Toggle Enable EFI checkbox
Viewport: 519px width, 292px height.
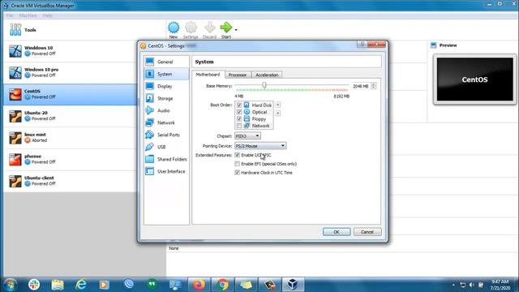(237, 164)
